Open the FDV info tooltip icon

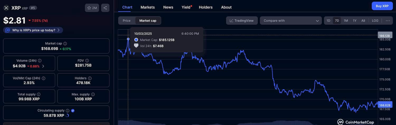pyautogui.click(x=87, y=61)
